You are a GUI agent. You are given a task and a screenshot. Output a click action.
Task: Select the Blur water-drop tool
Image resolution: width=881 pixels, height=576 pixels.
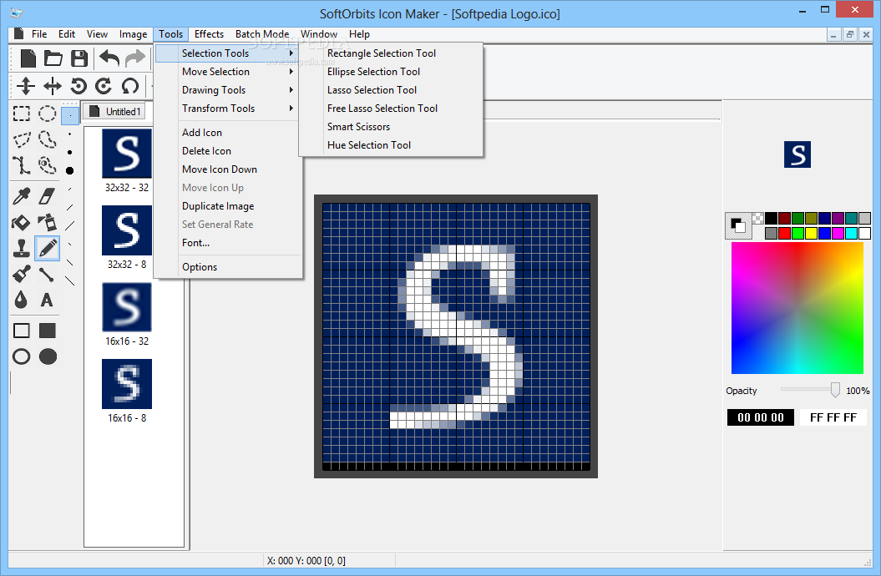point(21,300)
